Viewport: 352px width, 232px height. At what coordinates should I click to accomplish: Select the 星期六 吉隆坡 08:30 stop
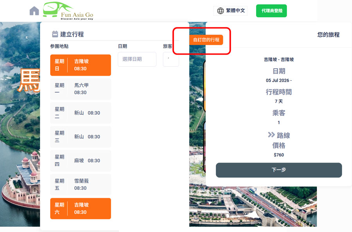[x=81, y=209]
